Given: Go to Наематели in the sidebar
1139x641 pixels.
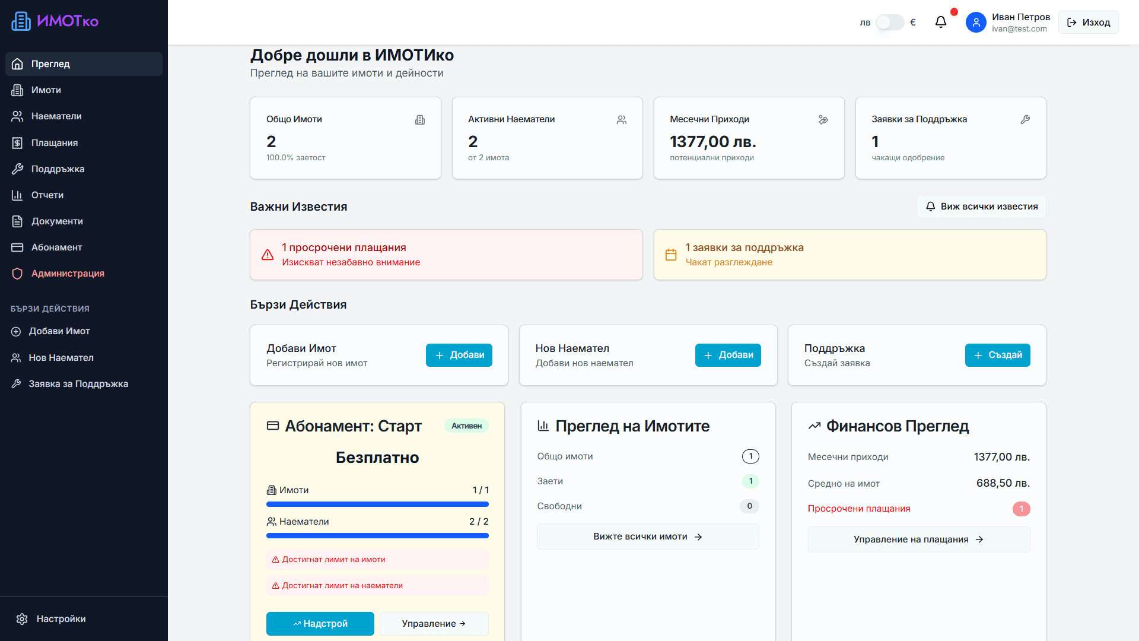Looking at the screenshot, I should 84,116.
